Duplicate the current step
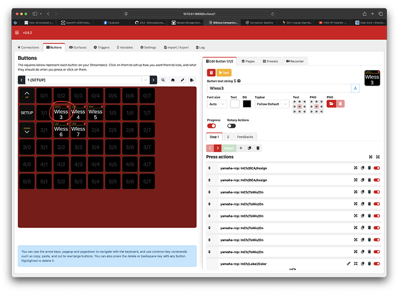 pos(250,148)
